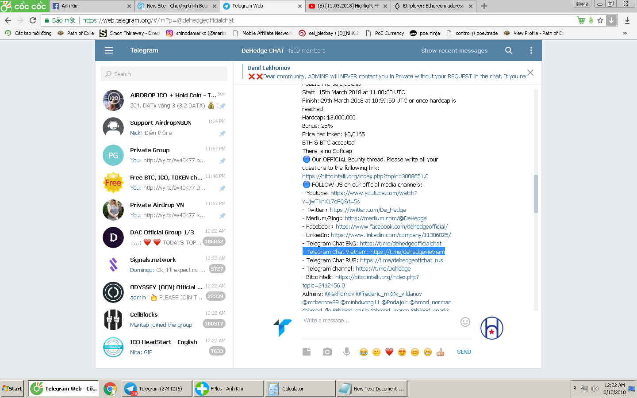Open the DAC Official Group 1/3 chat
Viewport: 637px width, 398px height.
(164, 237)
